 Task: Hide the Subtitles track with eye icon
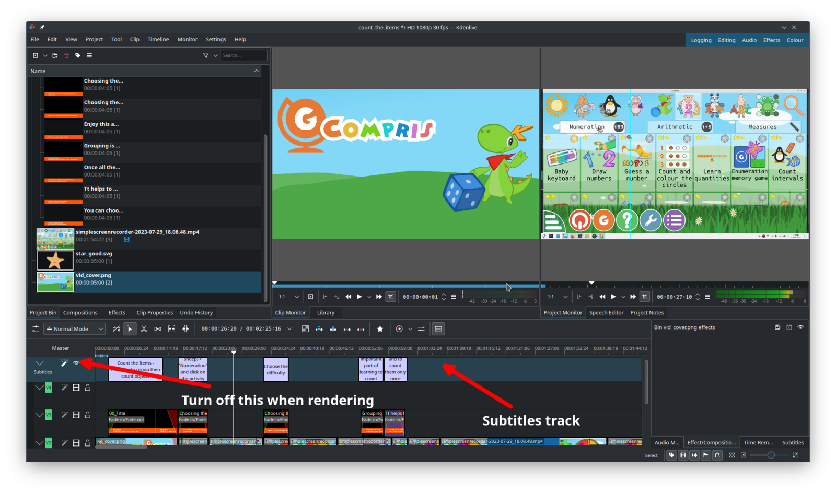coord(76,363)
